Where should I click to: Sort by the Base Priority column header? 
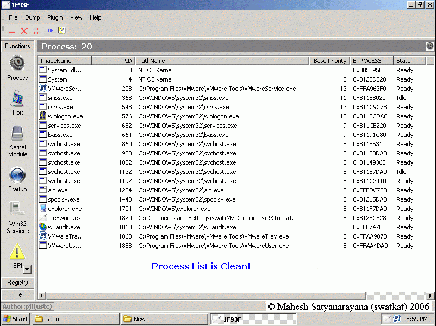(x=329, y=61)
